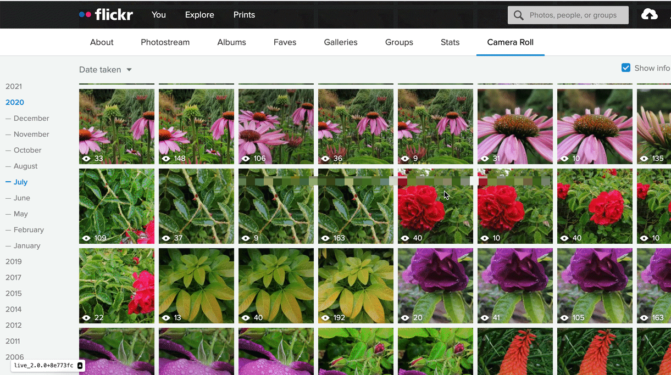
Task: Open the coneflower photo with 9 views
Action: (x=435, y=126)
